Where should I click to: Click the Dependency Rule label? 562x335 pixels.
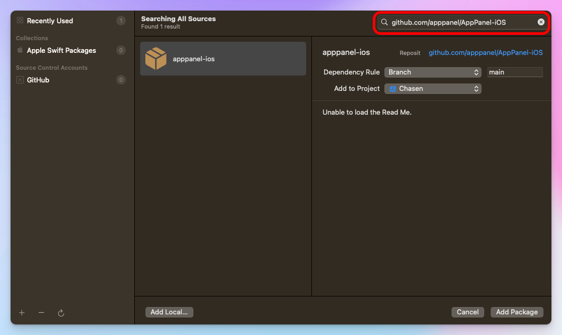click(351, 72)
